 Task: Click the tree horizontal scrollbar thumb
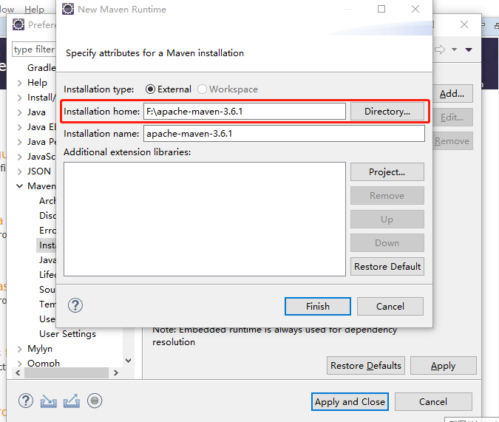(67, 372)
